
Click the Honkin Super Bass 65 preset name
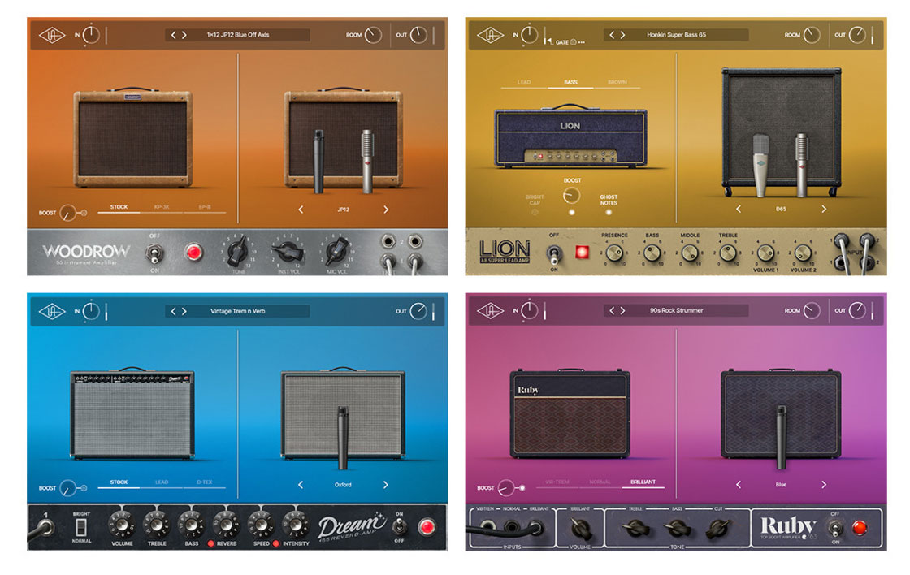[x=677, y=35]
